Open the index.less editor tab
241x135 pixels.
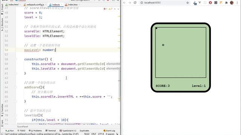(71, 4)
